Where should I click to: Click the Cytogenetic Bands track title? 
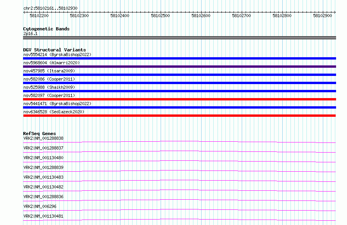tap(46, 29)
